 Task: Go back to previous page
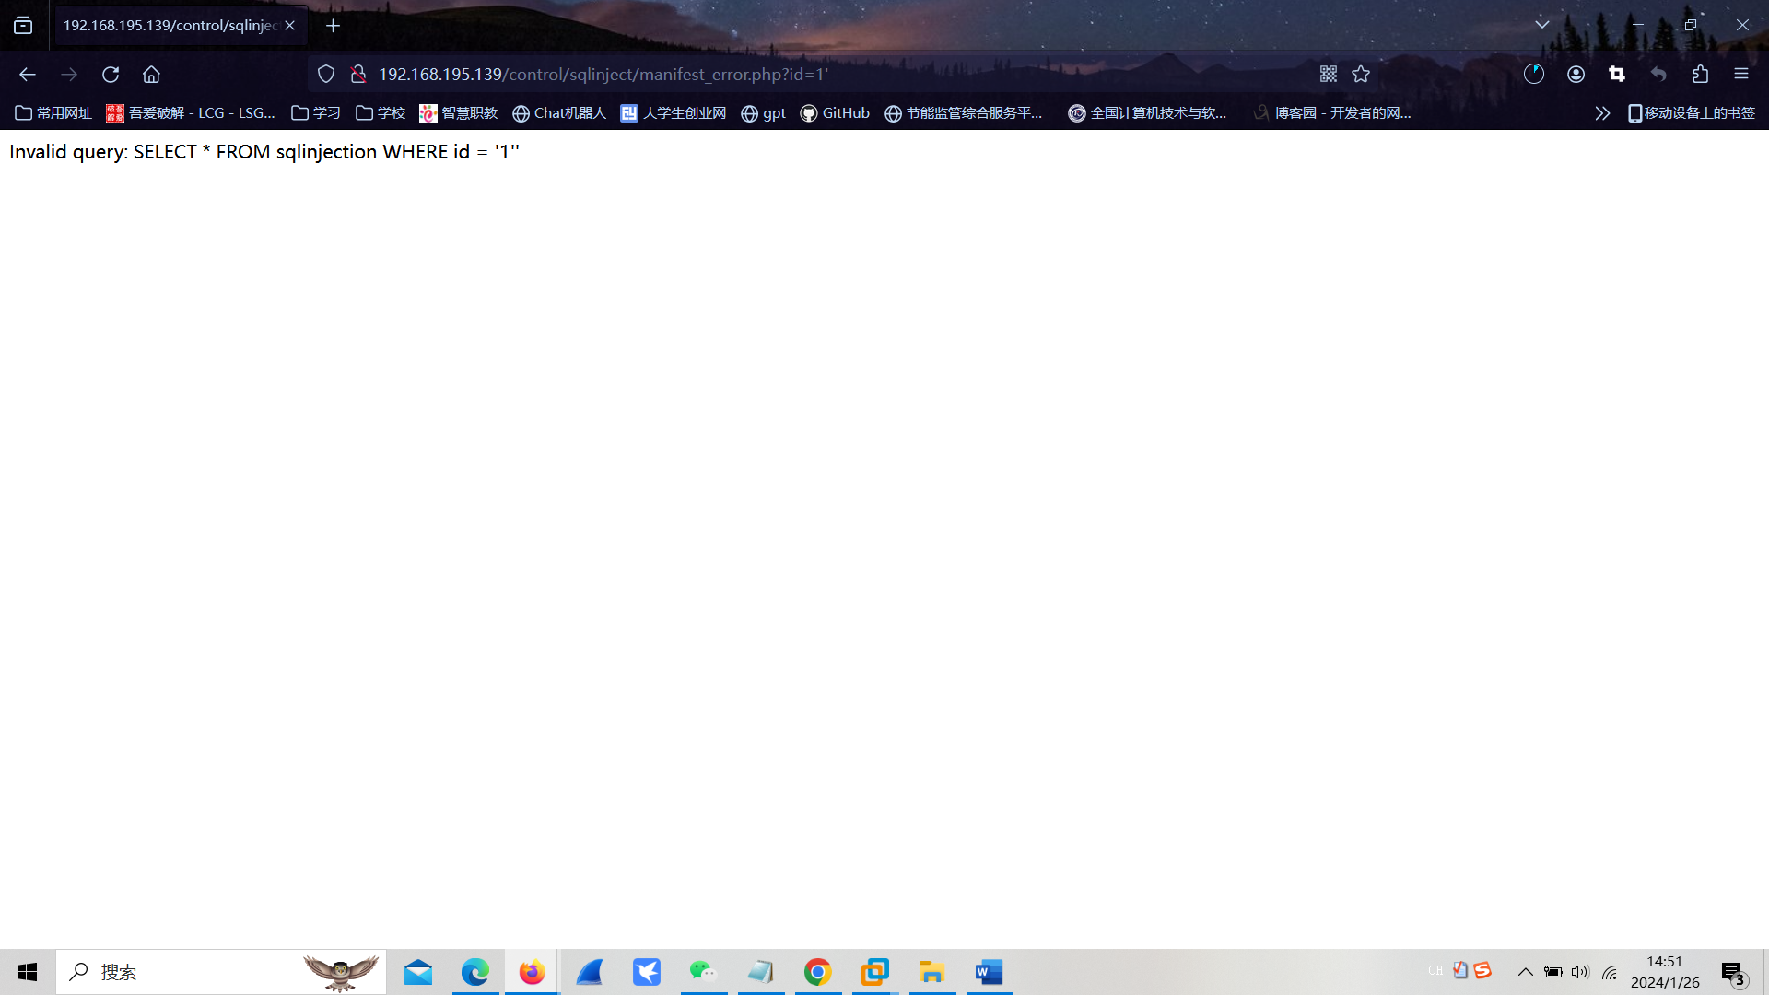coord(28,75)
